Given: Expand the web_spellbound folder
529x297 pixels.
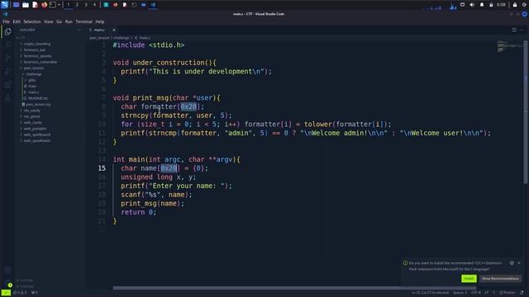Looking at the screenshot, I should pyautogui.click(x=36, y=134).
